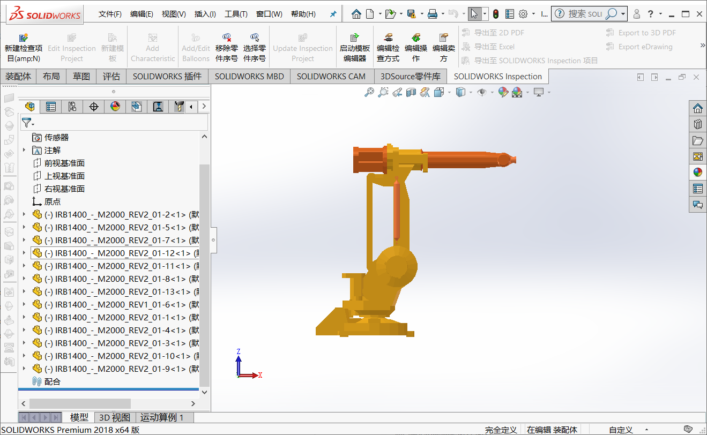707x435 pixels.
Task: Open the 插入 menu
Action: [x=204, y=14]
